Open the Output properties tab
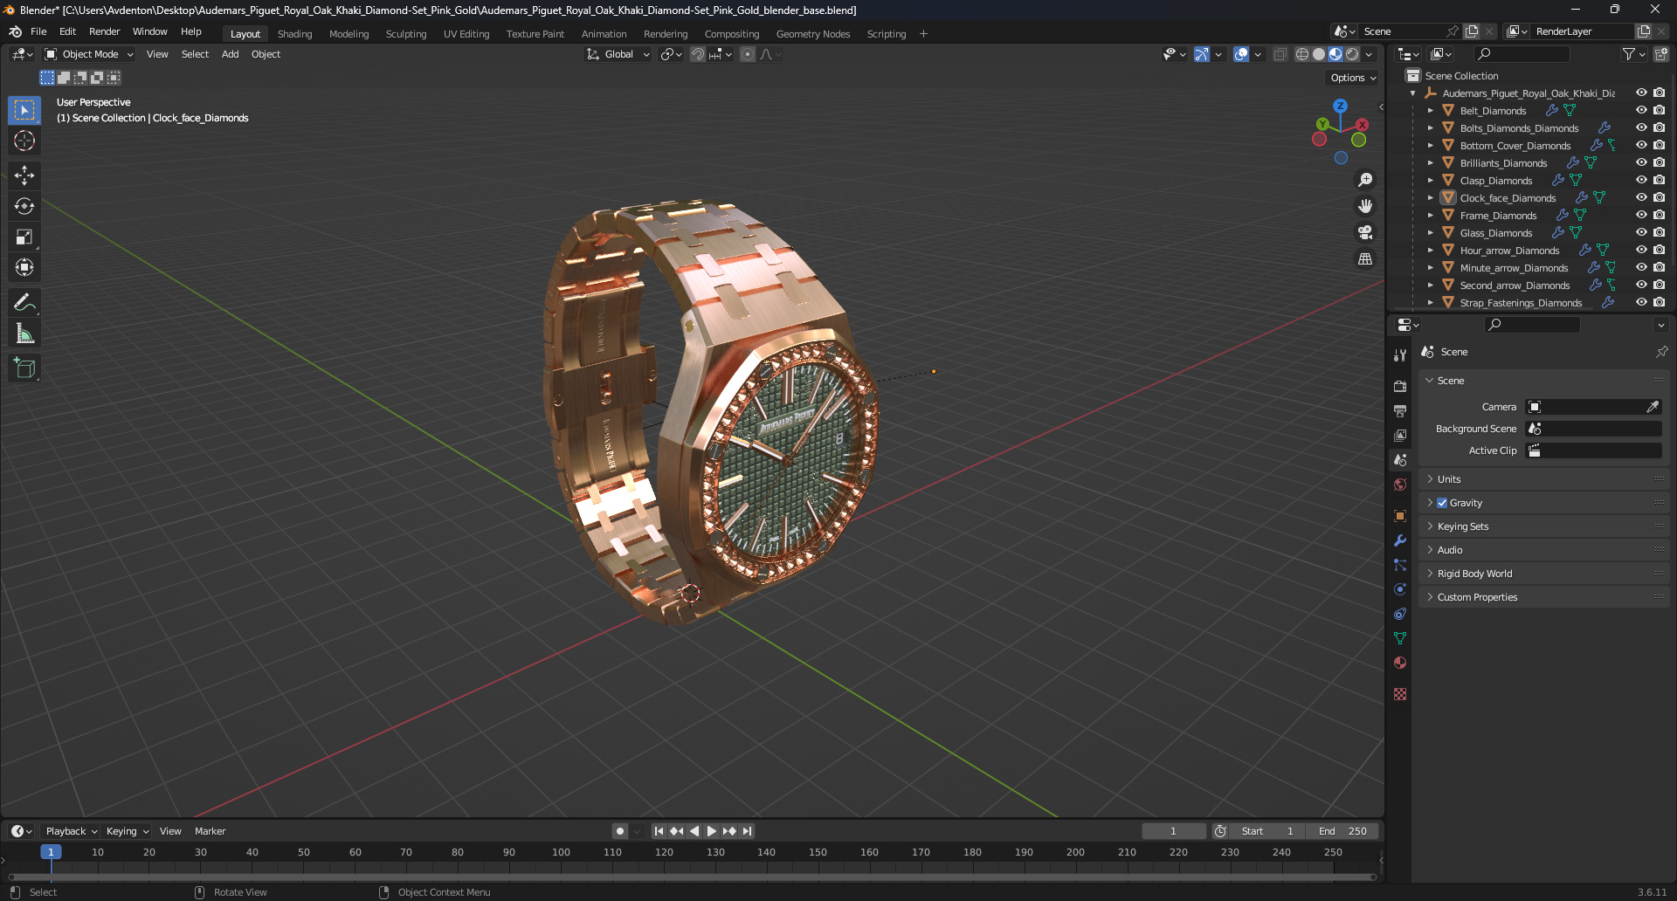Viewport: 1677px width, 901px height. [1400, 410]
